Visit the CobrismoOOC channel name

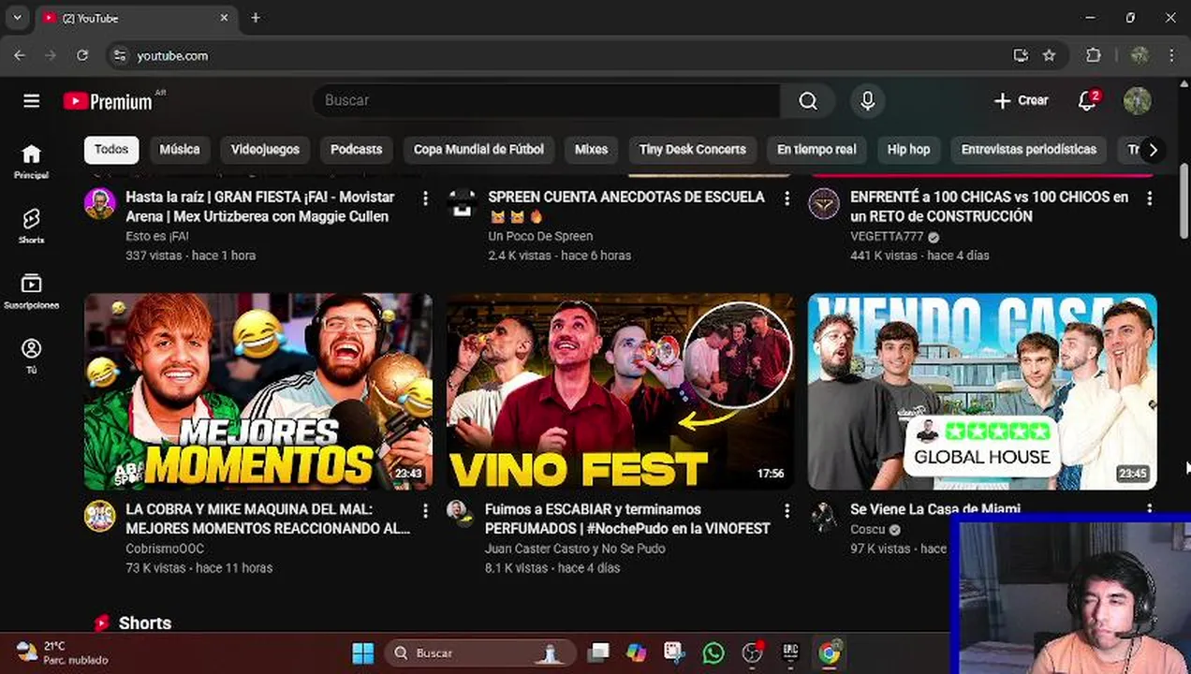pyautogui.click(x=165, y=549)
